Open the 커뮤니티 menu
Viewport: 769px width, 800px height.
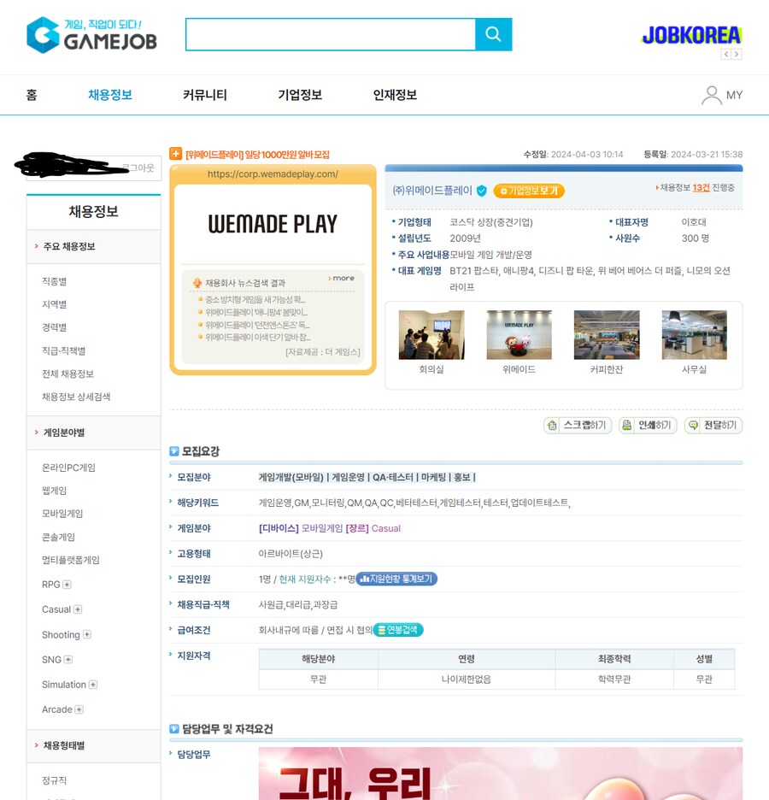point(204,94)
